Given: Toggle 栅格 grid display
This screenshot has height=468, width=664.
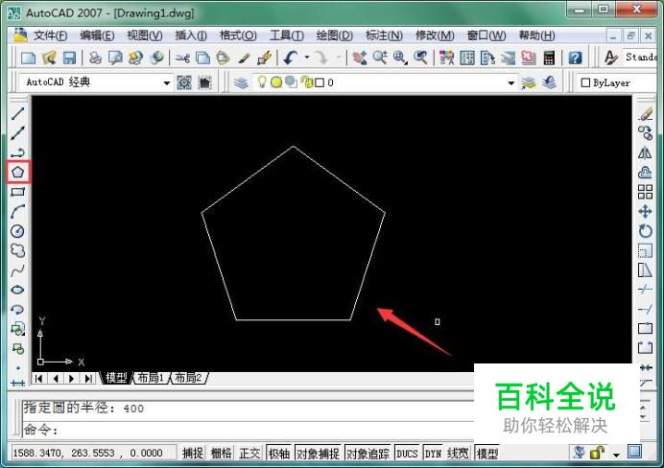Looking at the screenshot, I should (221, 454).
